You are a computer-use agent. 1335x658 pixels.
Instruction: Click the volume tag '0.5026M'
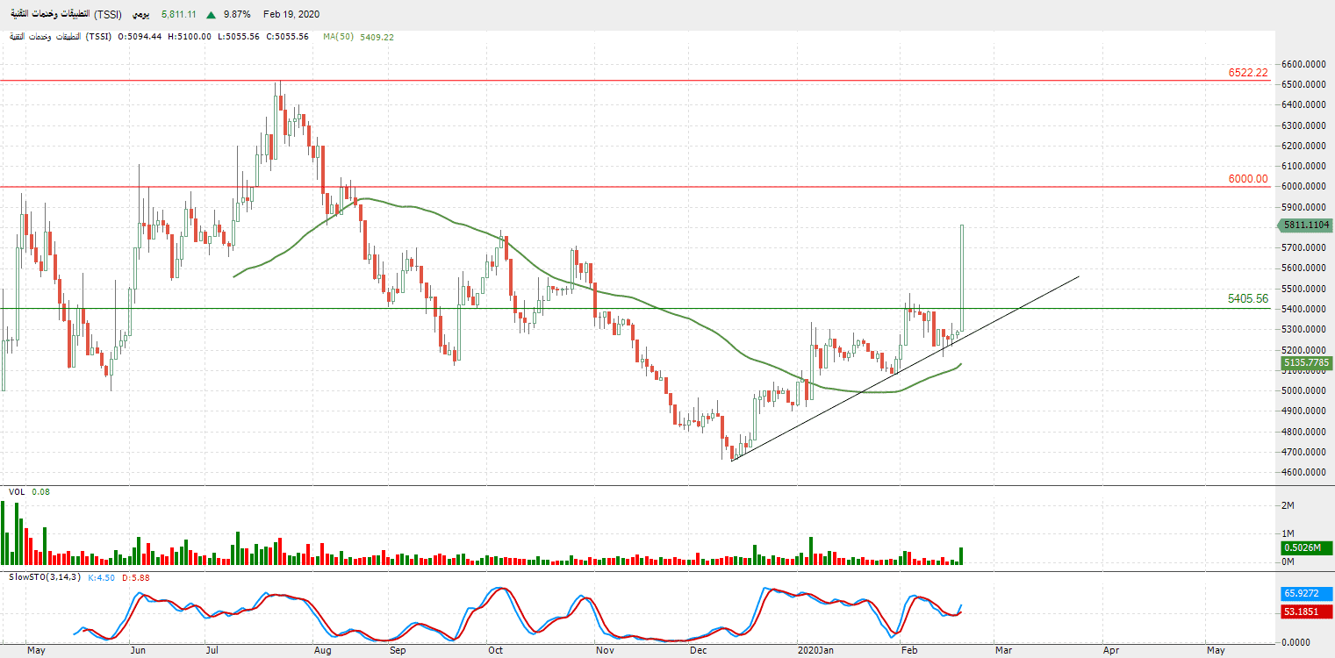[1305, 547]
